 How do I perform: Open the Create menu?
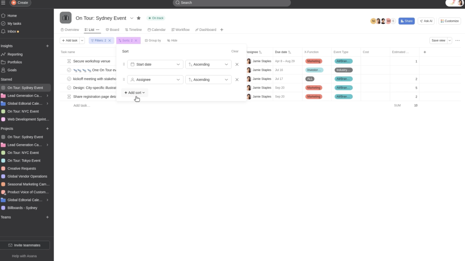20,3
